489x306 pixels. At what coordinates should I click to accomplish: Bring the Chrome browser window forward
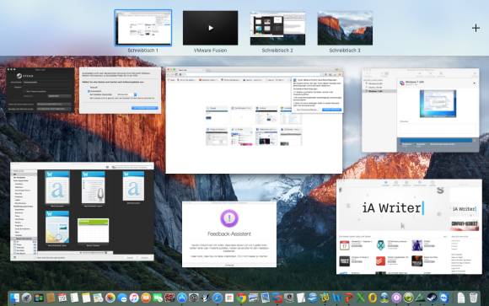click(x=254, y=121)
